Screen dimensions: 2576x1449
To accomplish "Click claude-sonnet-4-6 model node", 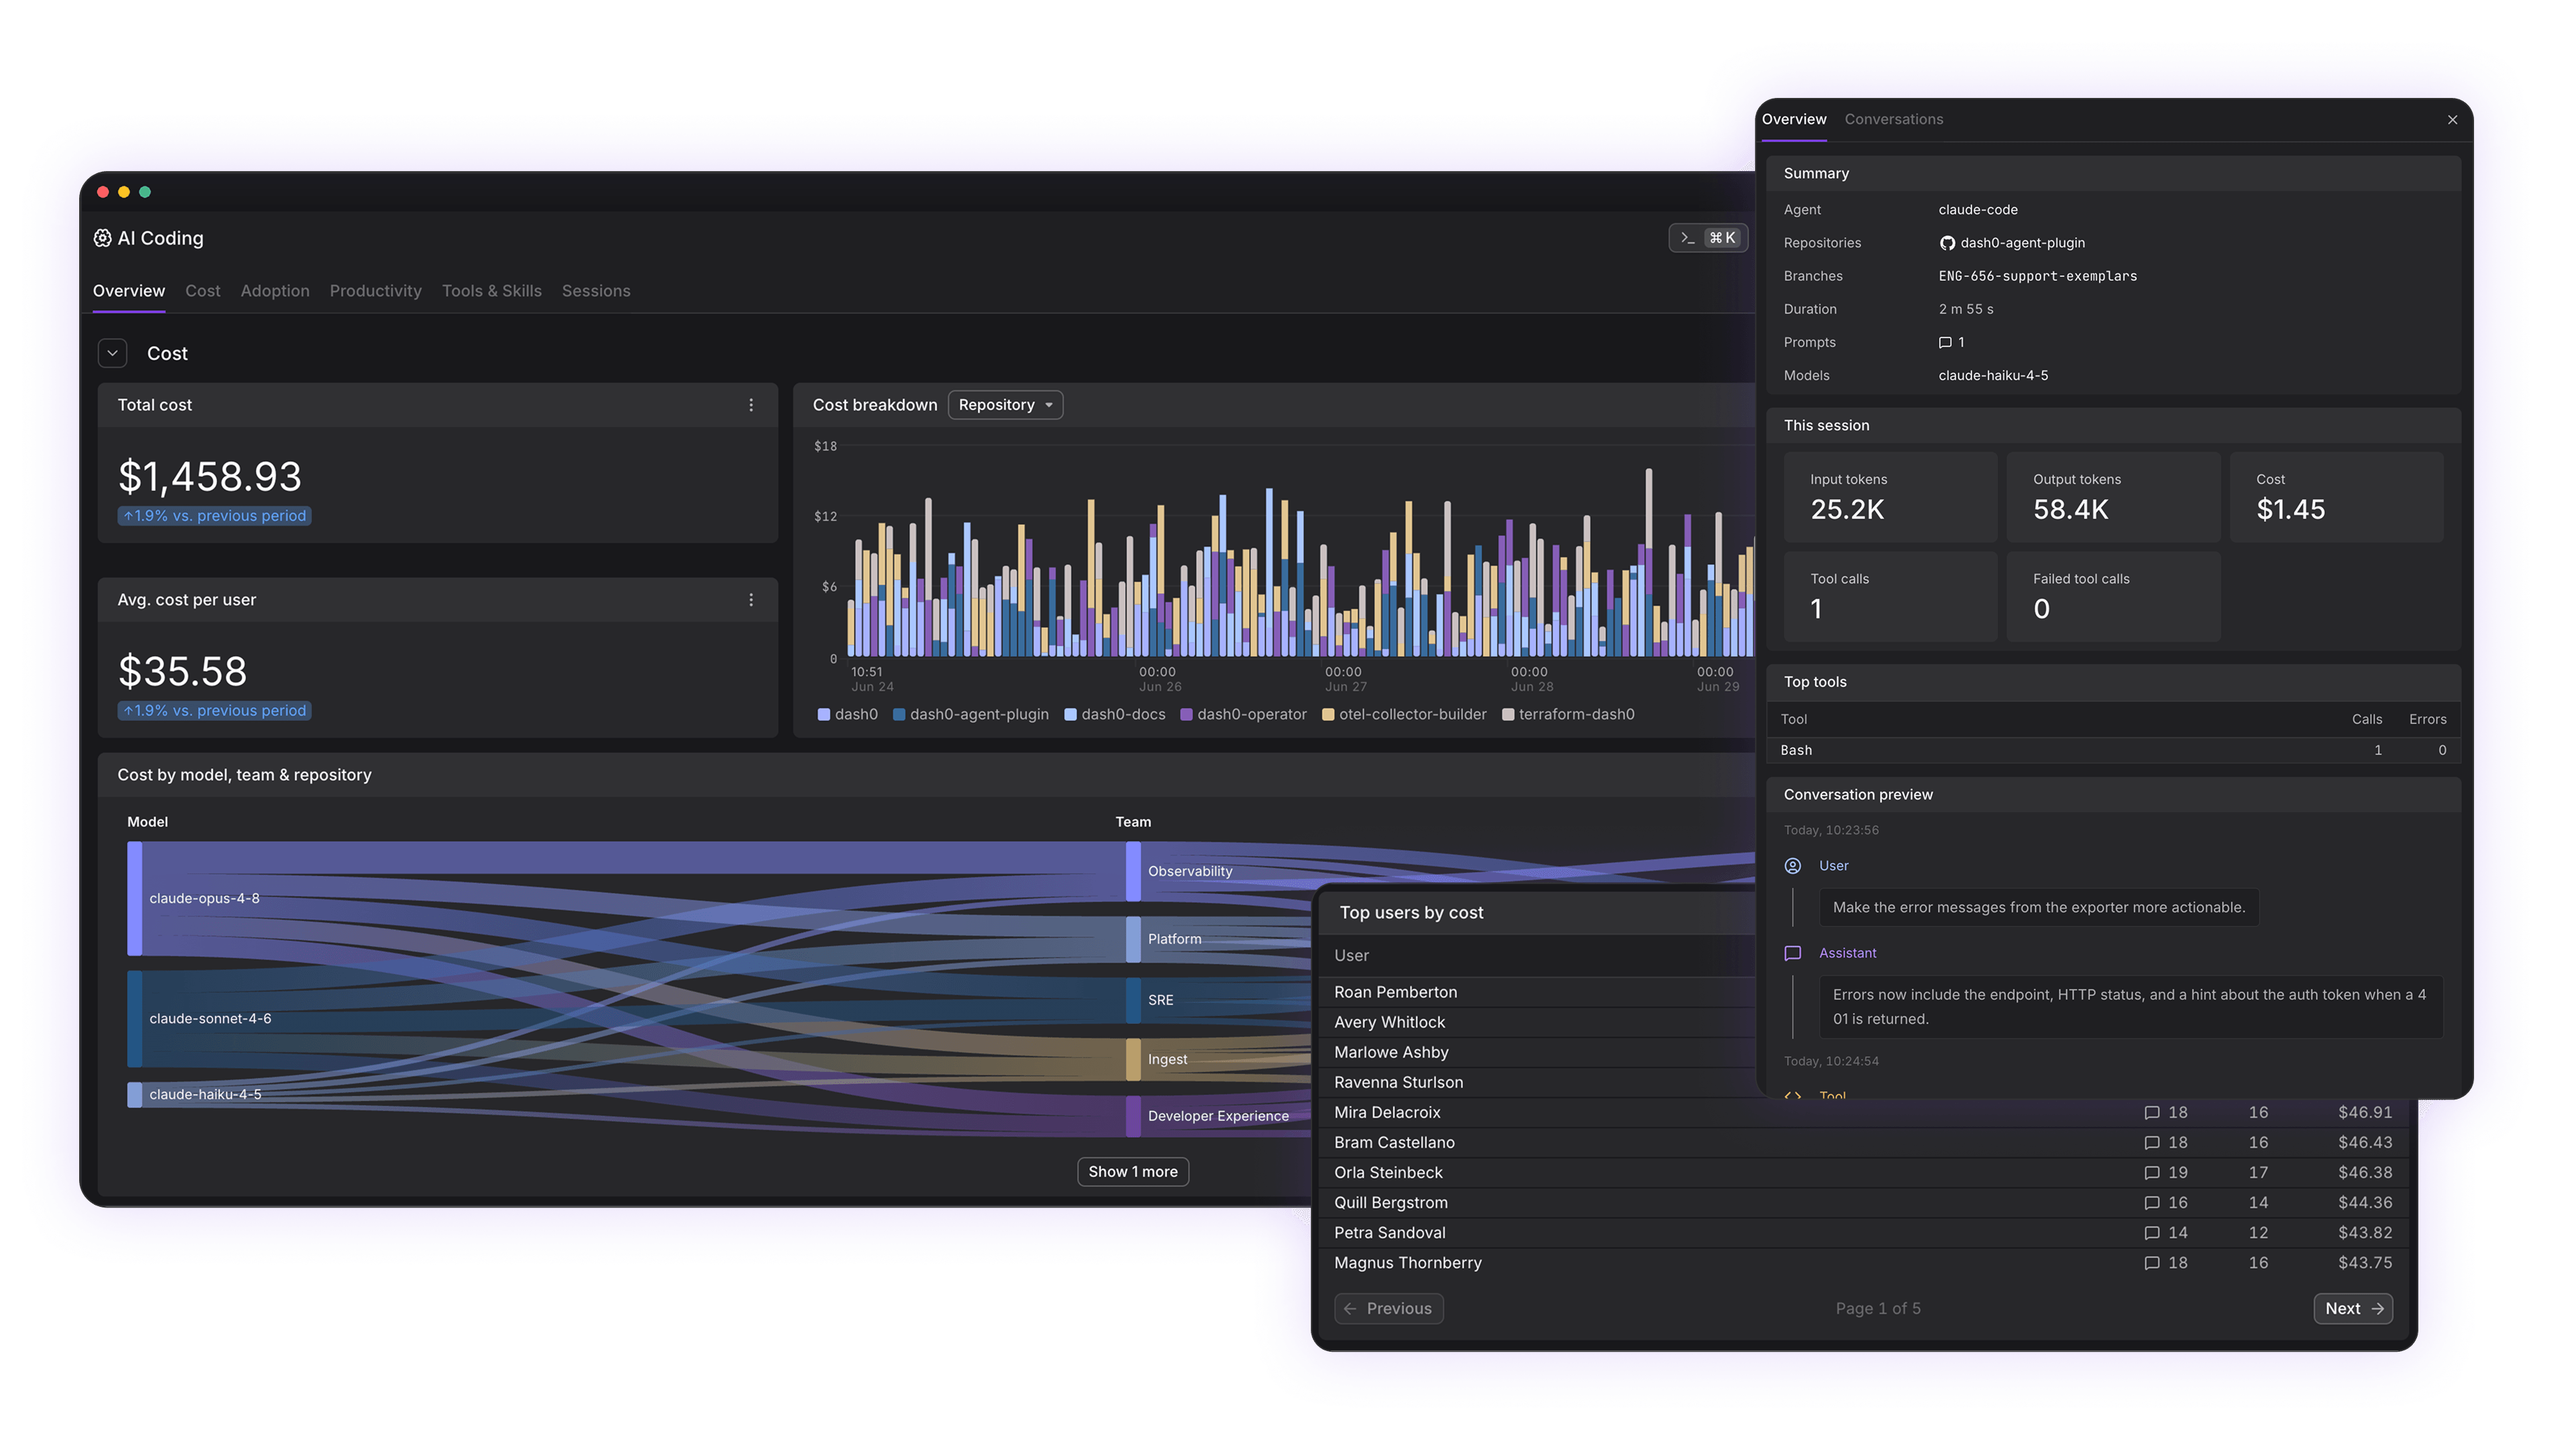I will click(x=134, y=1019).
